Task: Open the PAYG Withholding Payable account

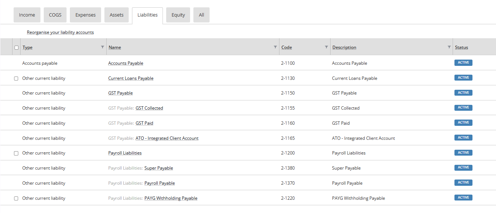Action: pyautogui.click(x=171, y=198)
